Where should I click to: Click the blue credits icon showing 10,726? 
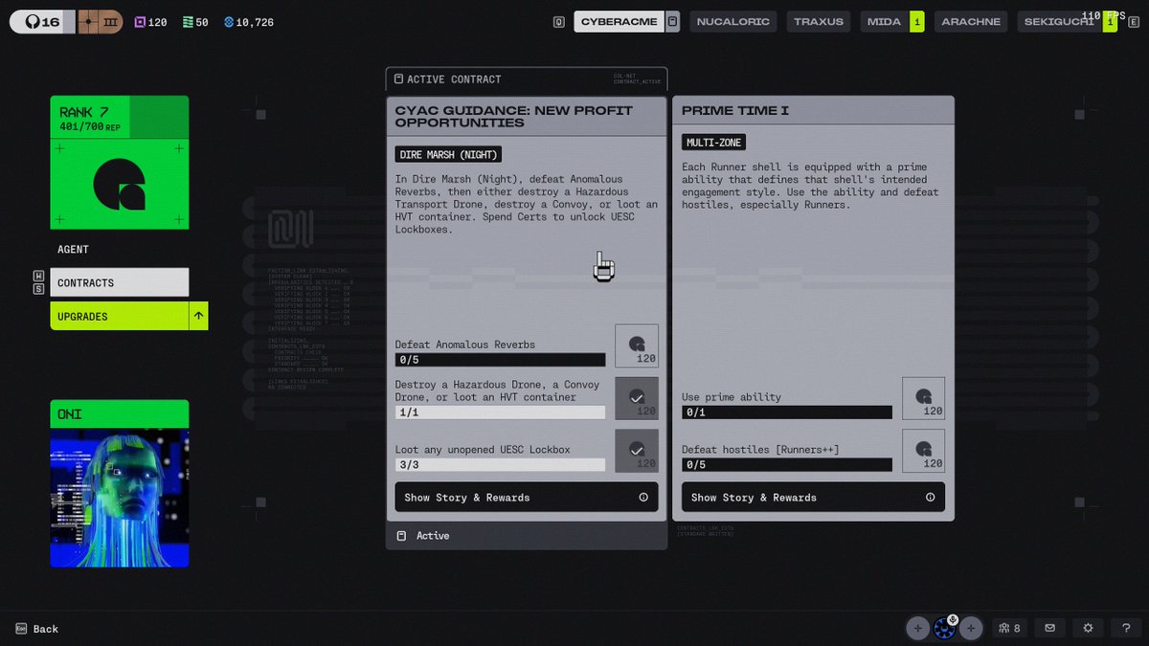pyautogui.click(x=229, y=22)
